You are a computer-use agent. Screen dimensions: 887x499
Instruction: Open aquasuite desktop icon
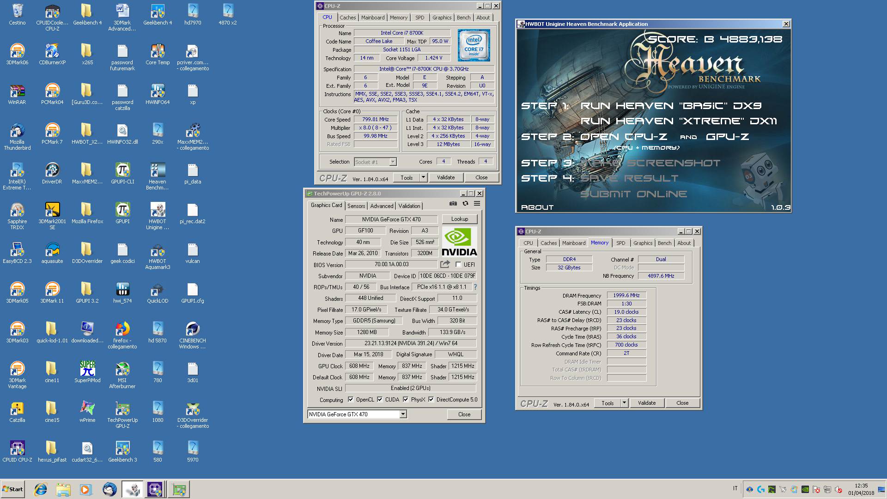[x=52, y=254]
